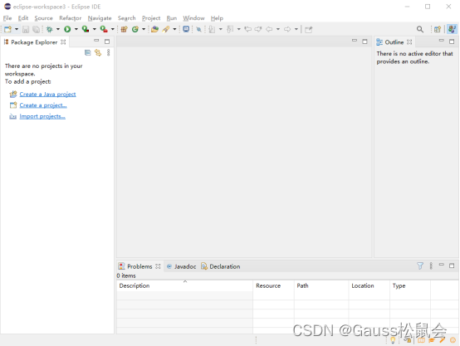The width and height of the screenshot is (460, 346).
Task: Sort by the Location column header
Action: 369,285
